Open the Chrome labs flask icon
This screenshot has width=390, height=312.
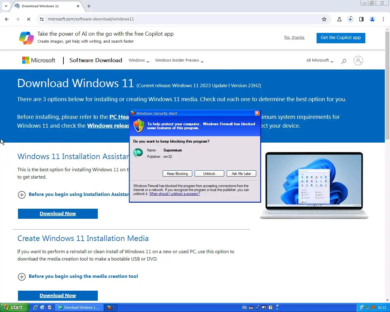point(339,19)
